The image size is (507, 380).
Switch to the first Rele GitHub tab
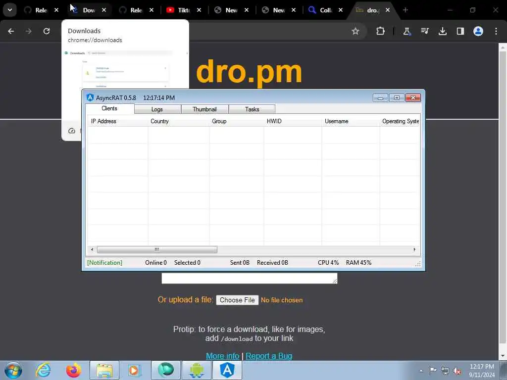point(36,10)
